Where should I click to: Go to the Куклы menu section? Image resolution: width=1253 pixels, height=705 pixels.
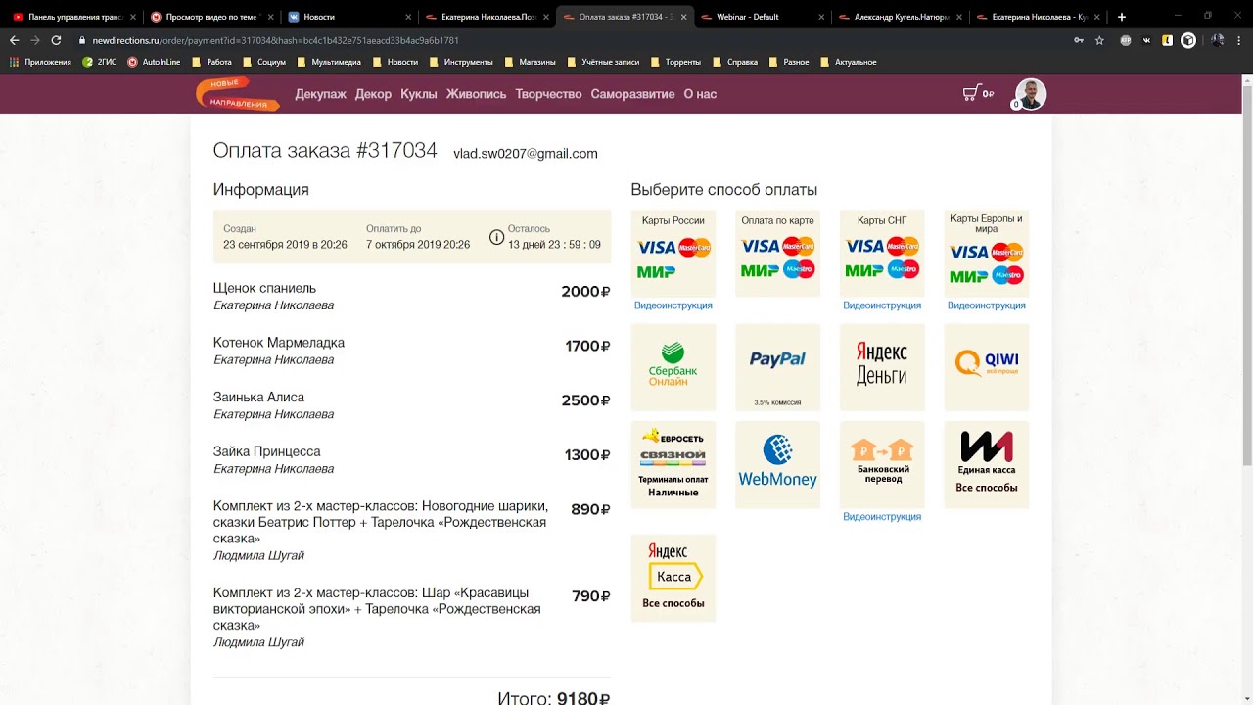point(419,94)
